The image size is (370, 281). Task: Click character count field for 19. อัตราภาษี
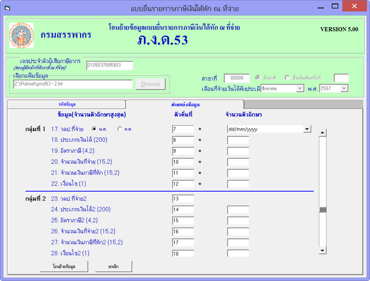238,151
